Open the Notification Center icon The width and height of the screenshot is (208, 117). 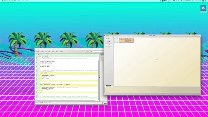point(205,1)
